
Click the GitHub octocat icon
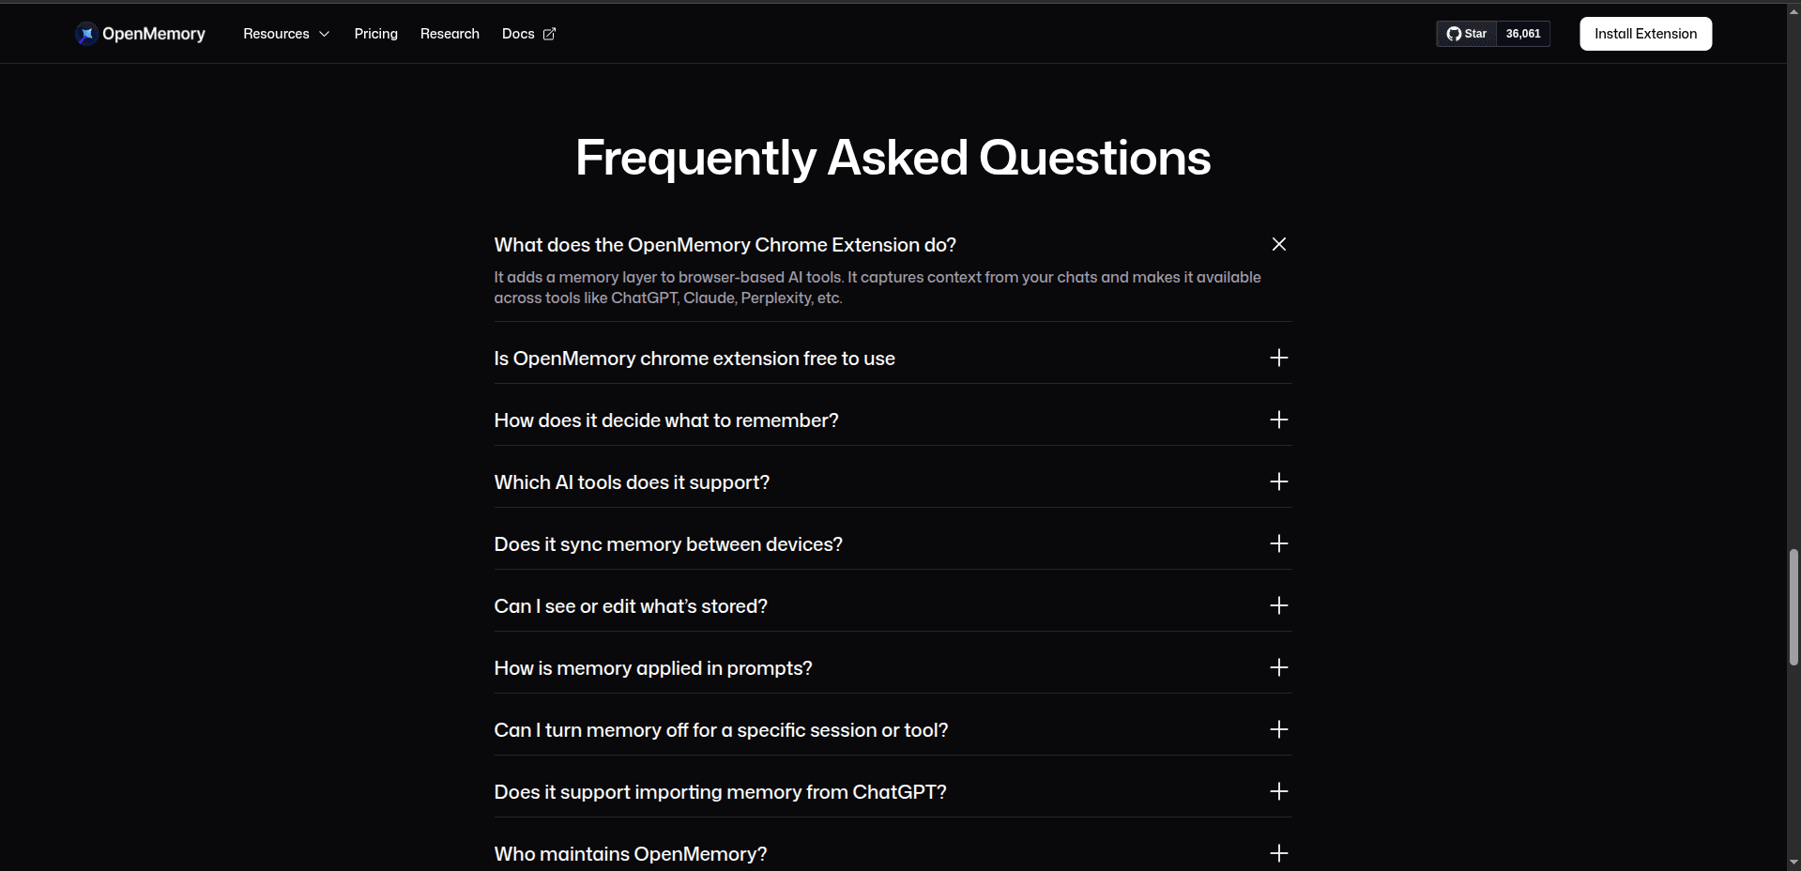click(1454, 34)
